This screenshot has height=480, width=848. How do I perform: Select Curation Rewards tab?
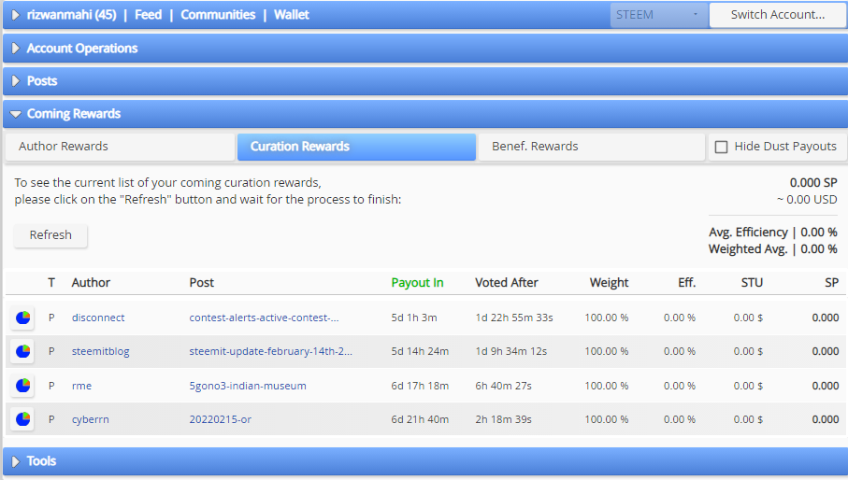[x=356, y=147]
